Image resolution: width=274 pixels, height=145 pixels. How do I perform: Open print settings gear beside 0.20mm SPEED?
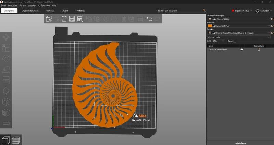[272, 19]
